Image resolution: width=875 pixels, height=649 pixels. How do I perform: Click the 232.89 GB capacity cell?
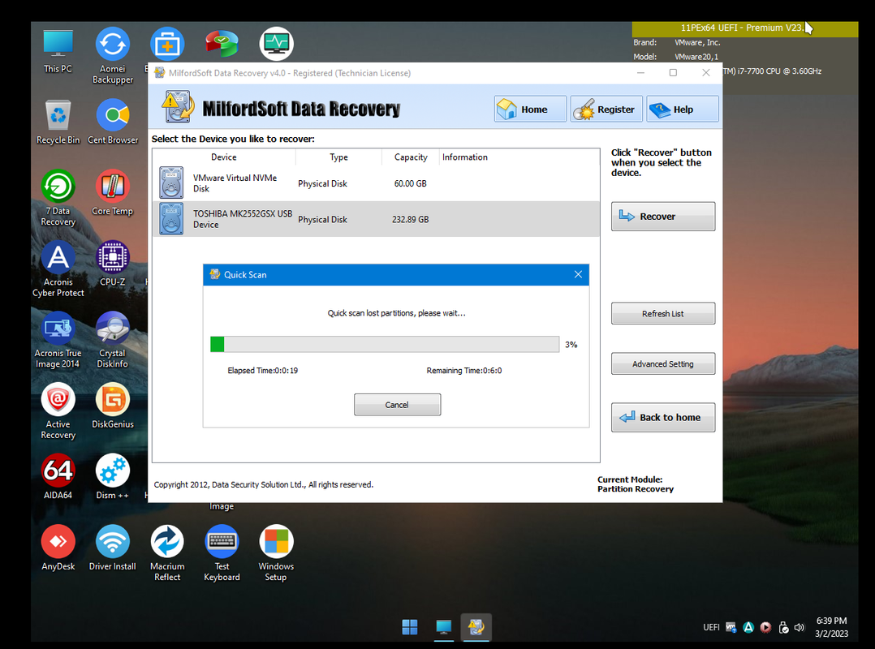[x=410, y=219]
